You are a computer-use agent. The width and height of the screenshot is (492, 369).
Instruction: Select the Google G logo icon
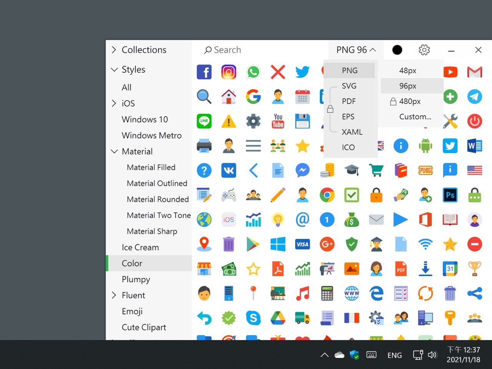point(253,96)
